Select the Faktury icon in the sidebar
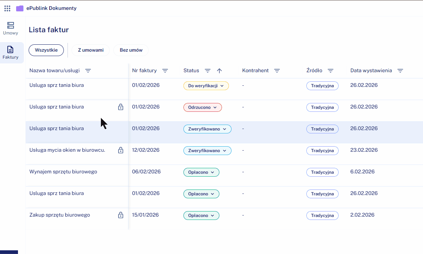423x254 pixels. click(x=11, y=52)
